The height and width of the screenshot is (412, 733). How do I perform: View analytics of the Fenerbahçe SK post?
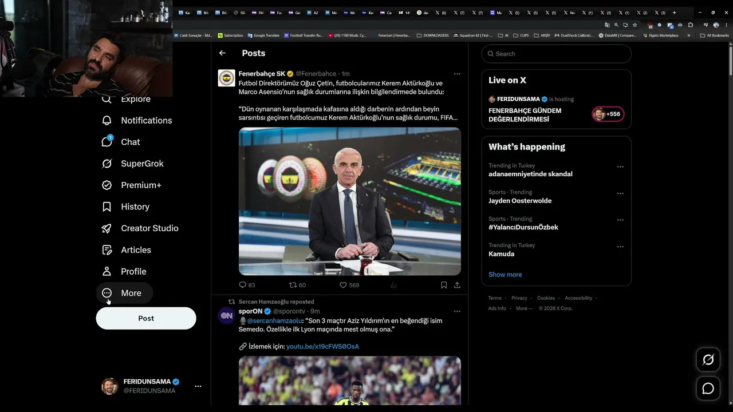(x=393, y=285)
